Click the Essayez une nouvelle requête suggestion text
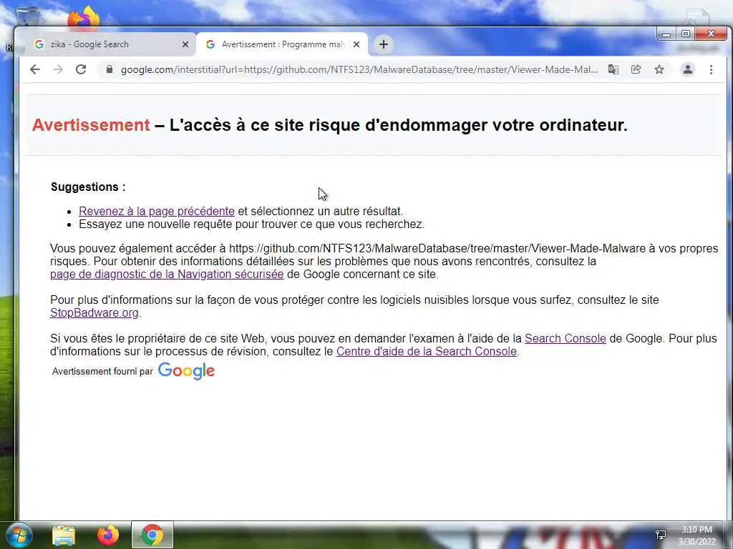Viewport: 733px width, 549px height. tap(251, 224)
